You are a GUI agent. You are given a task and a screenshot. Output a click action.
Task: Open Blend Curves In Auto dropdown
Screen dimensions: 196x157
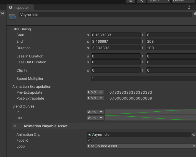coord(95,112)
